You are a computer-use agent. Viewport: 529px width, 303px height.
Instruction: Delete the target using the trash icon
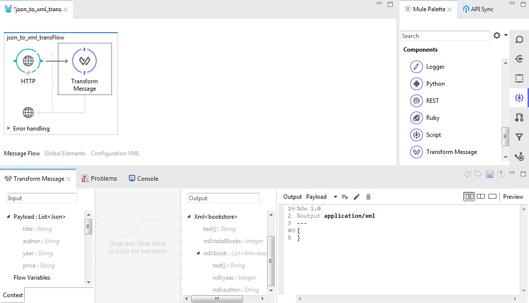point(368,197)
